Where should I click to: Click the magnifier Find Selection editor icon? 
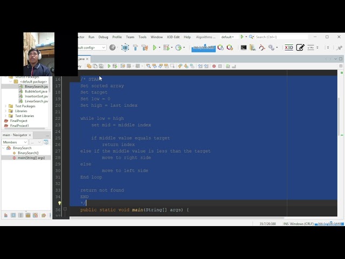148,66
